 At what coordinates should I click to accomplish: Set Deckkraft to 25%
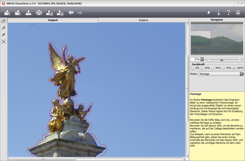[202, 68]
